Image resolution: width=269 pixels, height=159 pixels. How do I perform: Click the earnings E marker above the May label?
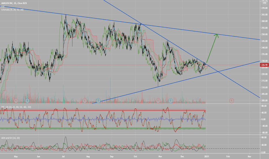pos(16,101)
